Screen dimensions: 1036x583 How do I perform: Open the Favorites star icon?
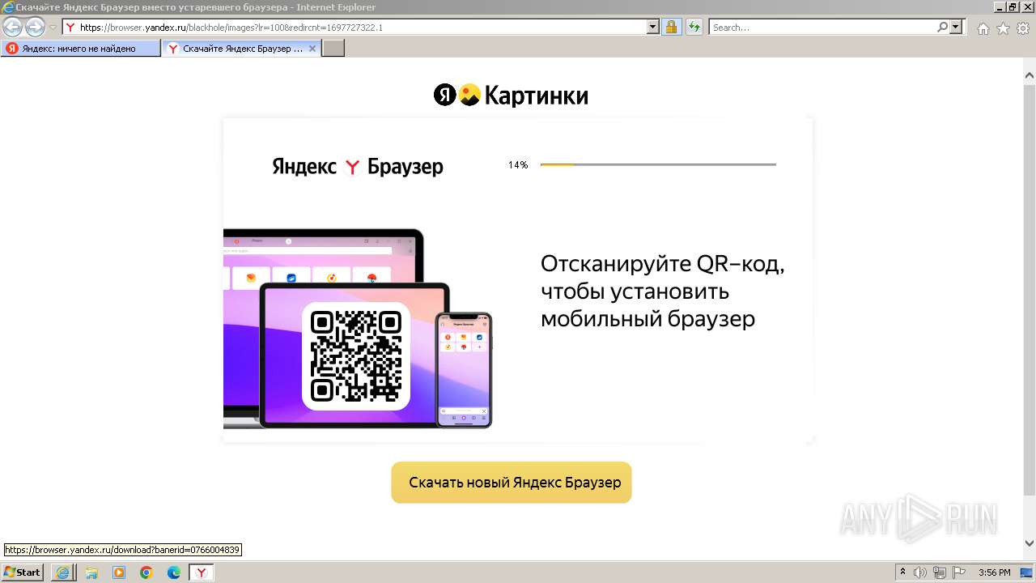click(x=1003, y=28)
